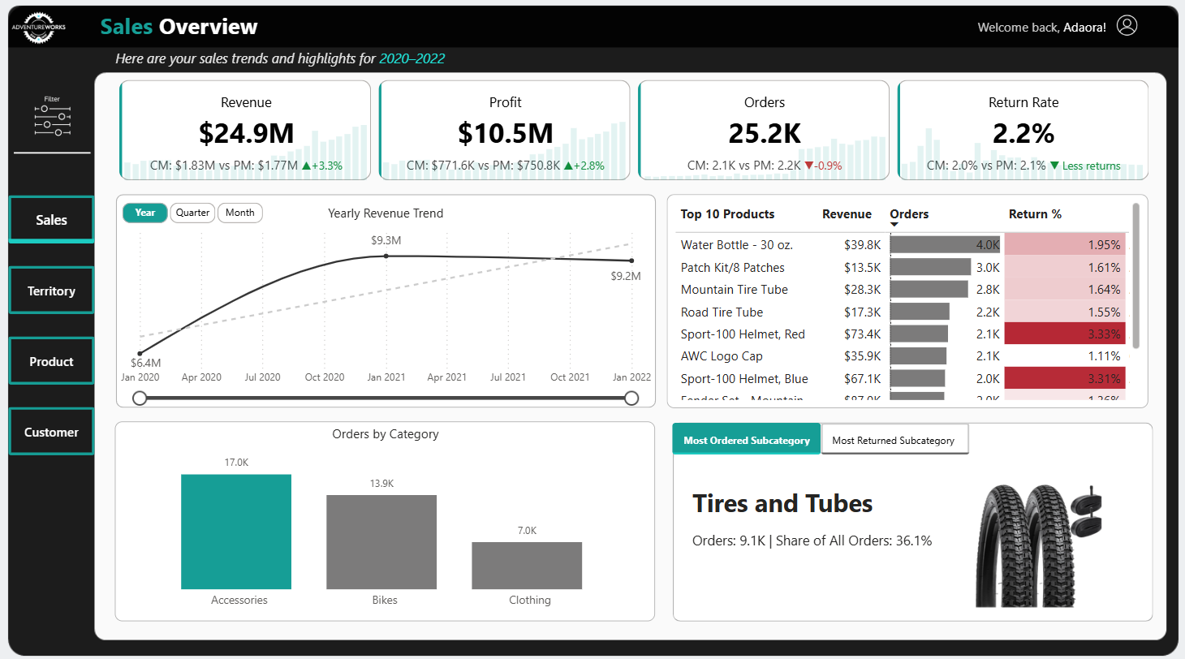1185x659 pixels.
Task: Click the $73.4K revenue cell
Action: point(862,334)
